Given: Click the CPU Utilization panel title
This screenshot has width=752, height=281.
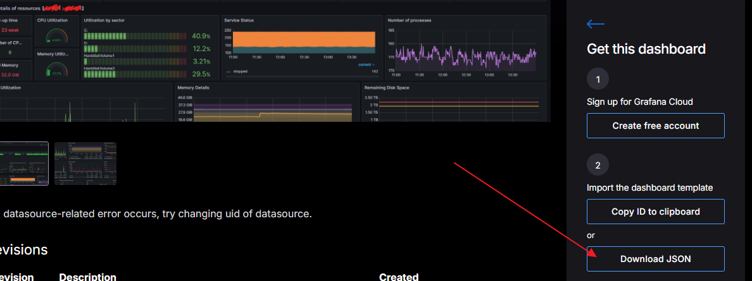Looking at the screenshot, I should pyautogui.click(x=53, y=21).
